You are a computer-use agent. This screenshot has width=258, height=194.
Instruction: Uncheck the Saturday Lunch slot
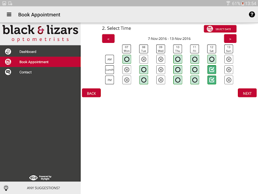212,70
